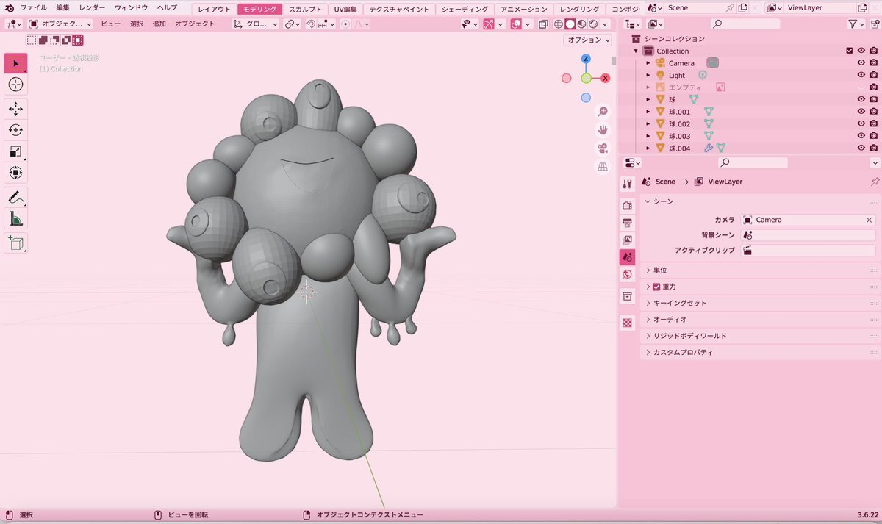Select the Annotate pencil tool

[x=15, y=197]
